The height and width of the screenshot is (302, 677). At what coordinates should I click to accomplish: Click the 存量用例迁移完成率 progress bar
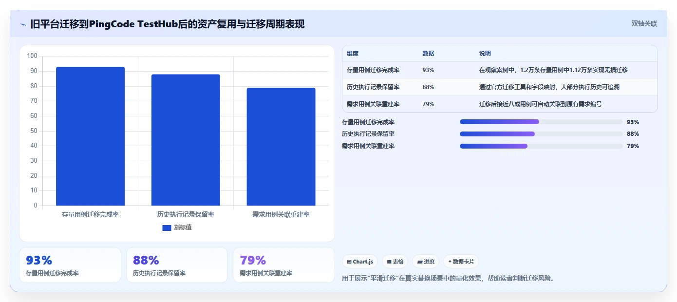coord(541,122)
